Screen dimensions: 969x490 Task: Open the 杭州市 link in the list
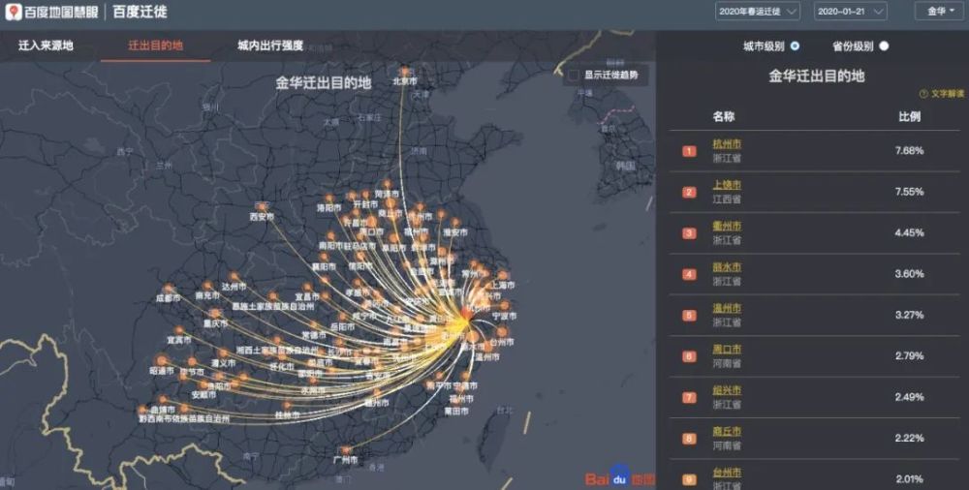(x=727, y=144)
